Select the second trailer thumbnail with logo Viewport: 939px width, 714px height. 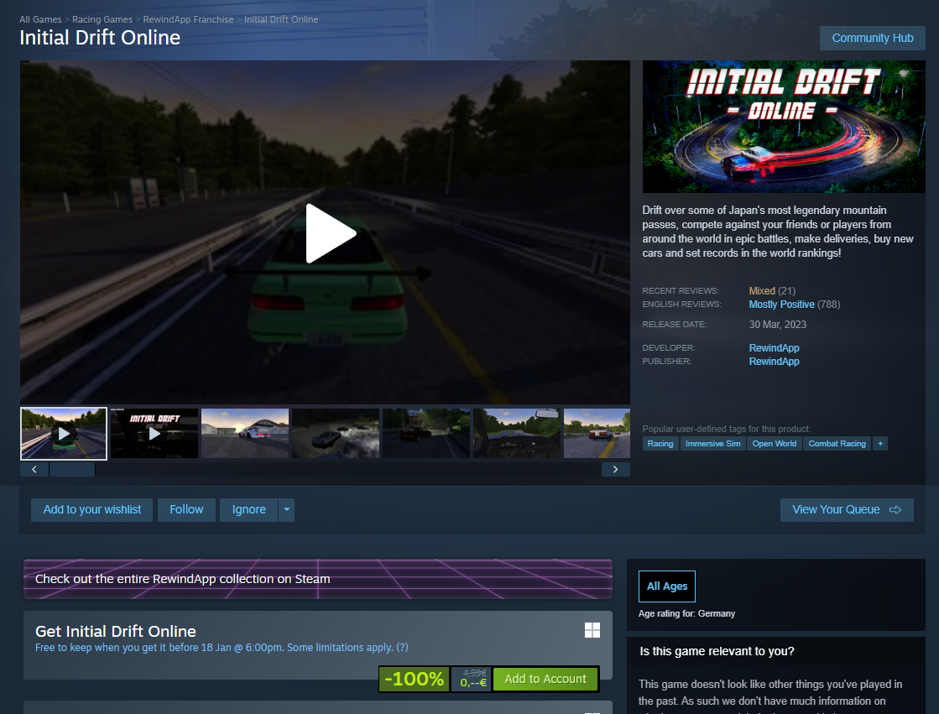(154, 434)
